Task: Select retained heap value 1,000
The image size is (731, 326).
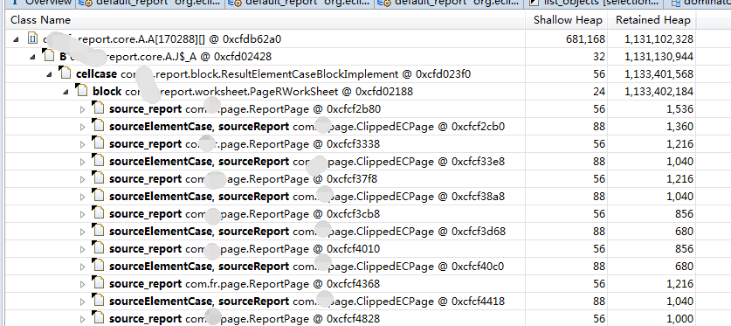Action: coord(680,319)
